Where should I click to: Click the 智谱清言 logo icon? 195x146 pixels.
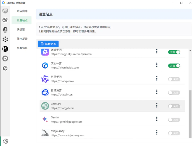tap(45, 92)
